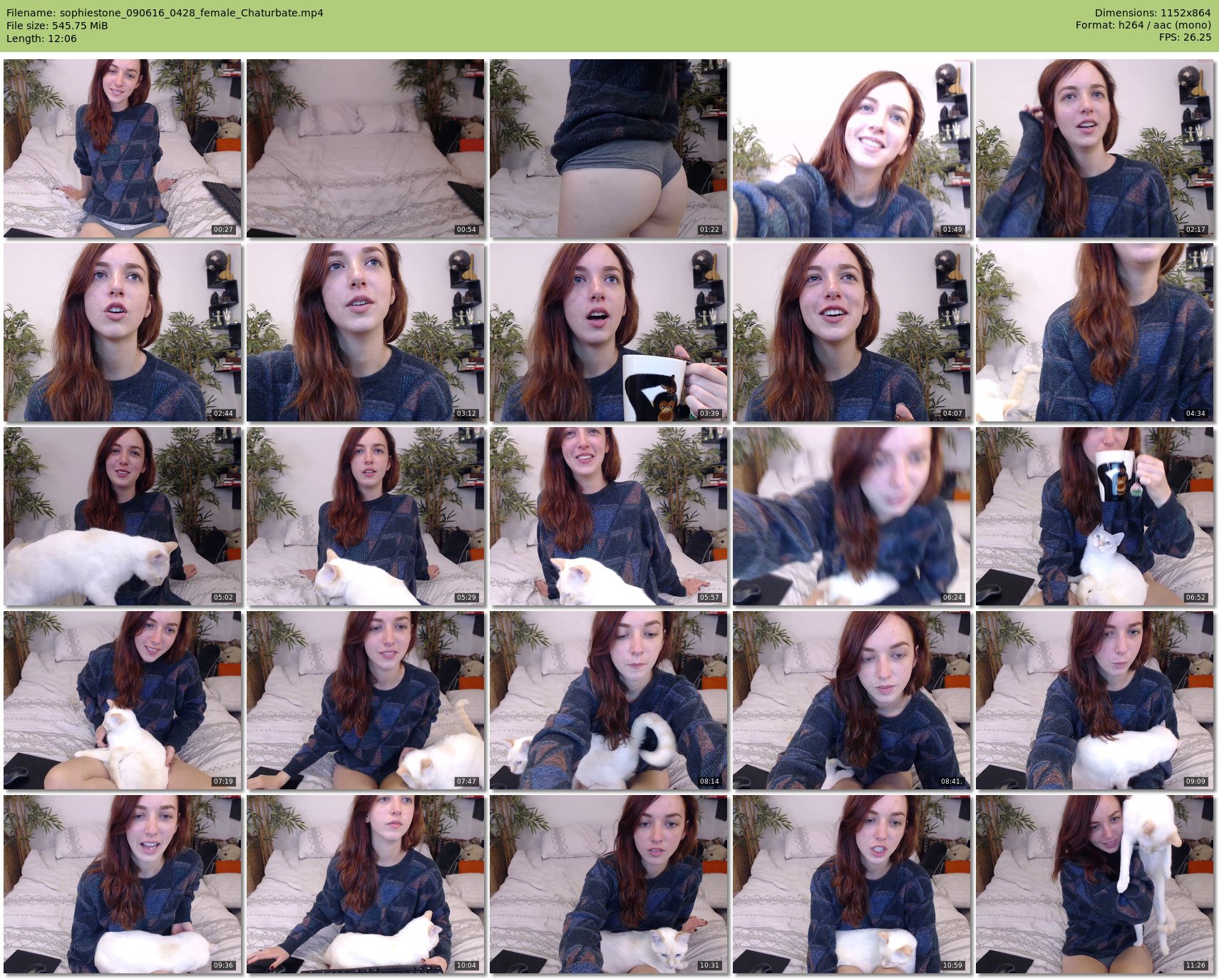
Task: Open the thumbnail stamped 02:44
Action: click(123, 332)
